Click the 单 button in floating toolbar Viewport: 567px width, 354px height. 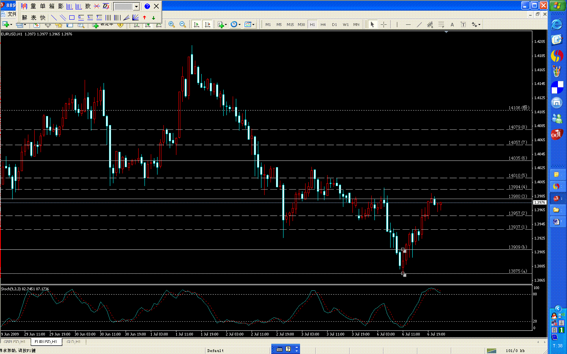coord(43,6)
